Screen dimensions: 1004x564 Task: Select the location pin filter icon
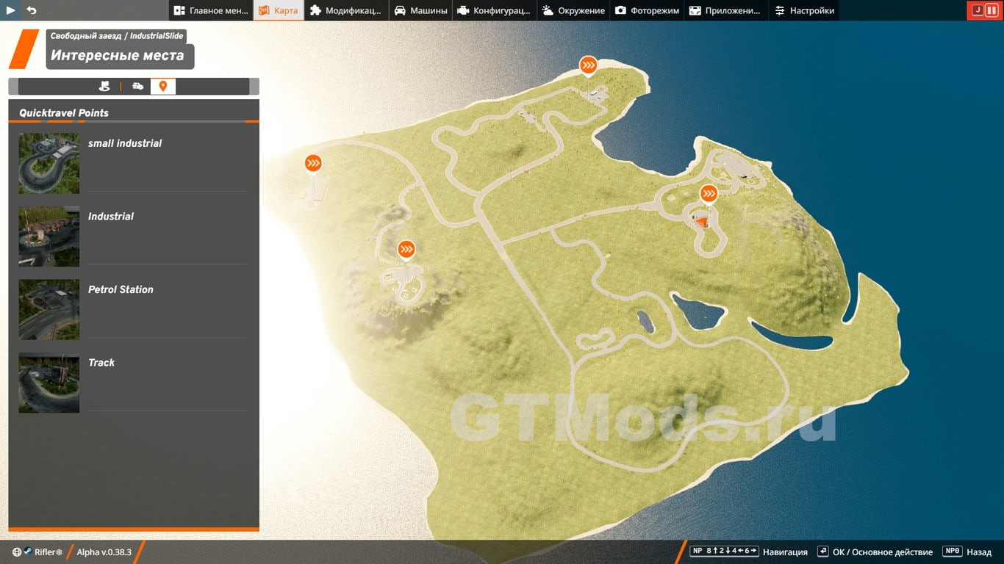point(163,87)
